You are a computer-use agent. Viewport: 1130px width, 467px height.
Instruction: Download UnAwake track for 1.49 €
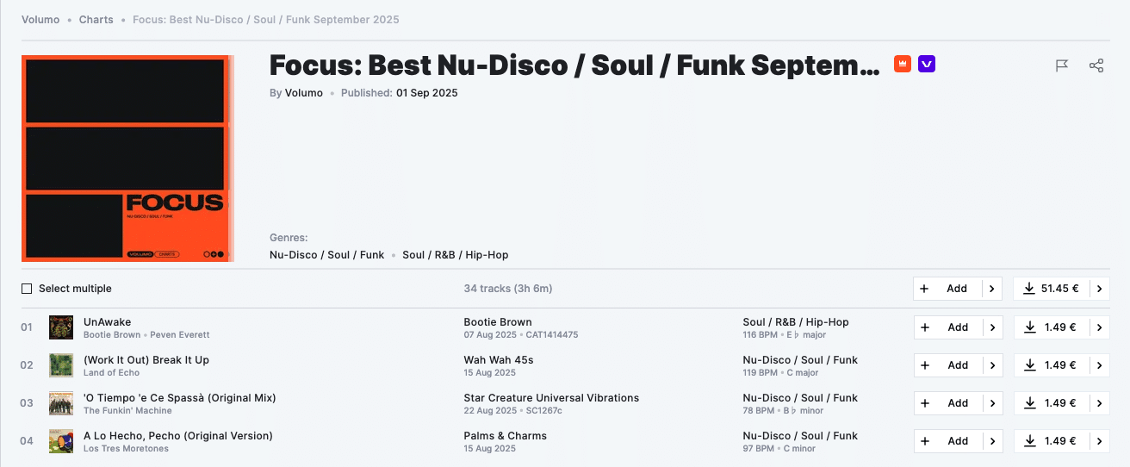pos(1051,327)
